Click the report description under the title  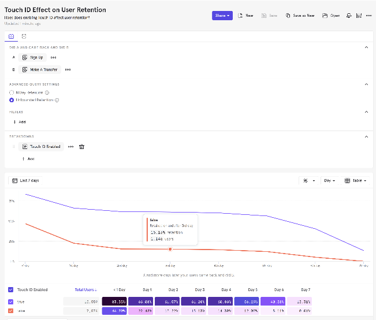[47, 17]
